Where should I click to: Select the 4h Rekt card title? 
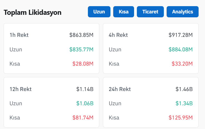[x=118, y=35]
